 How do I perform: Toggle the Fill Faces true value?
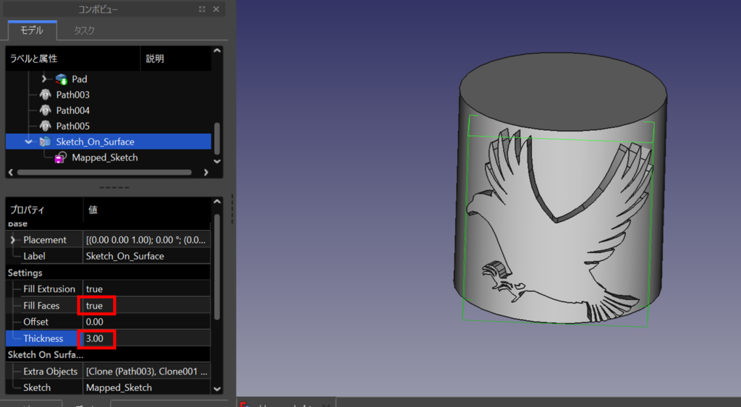[x=95, y=306]
